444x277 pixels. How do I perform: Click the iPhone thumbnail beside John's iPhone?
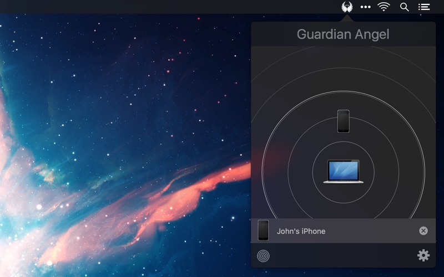(x=263, y=230)
